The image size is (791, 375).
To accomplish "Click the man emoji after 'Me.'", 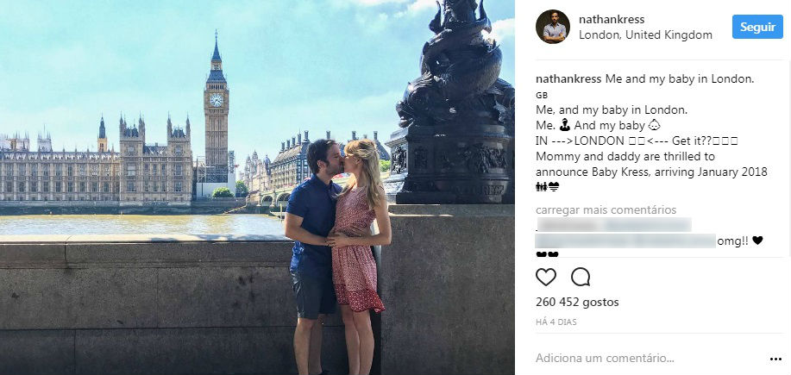I will (x=564, y=125).
